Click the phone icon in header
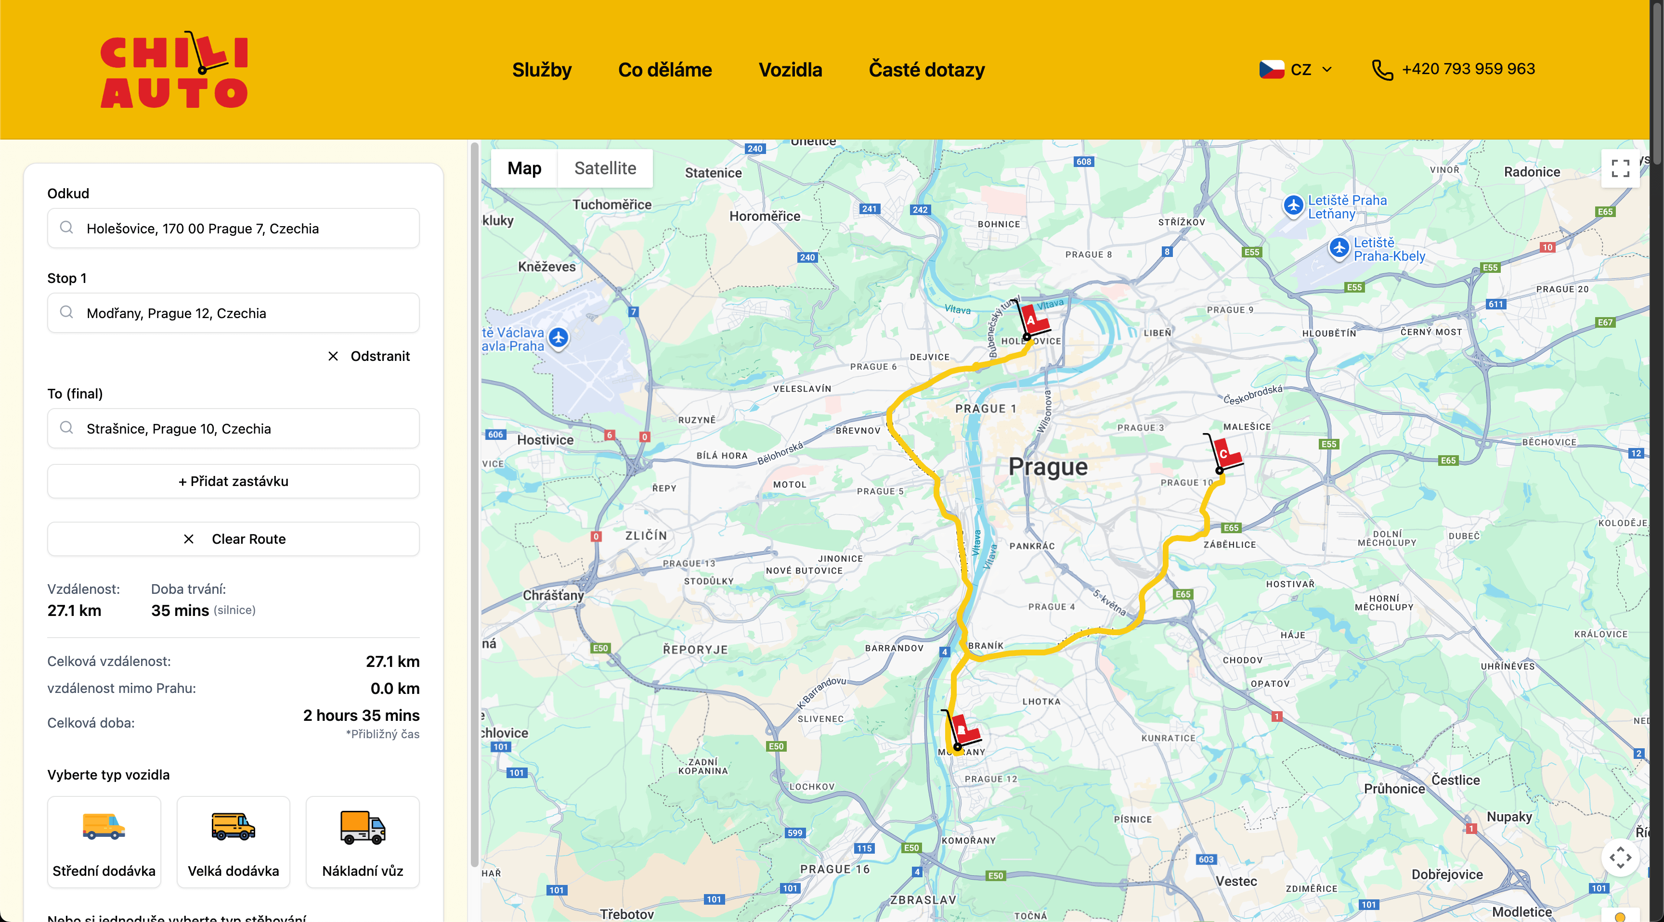The height and width of the screenshot is (922, 1664). [x=1382, y=70]
